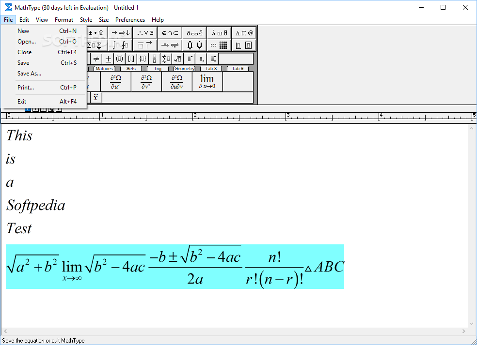
Task: Switch to Tab 8
Action: coord(211,69)
